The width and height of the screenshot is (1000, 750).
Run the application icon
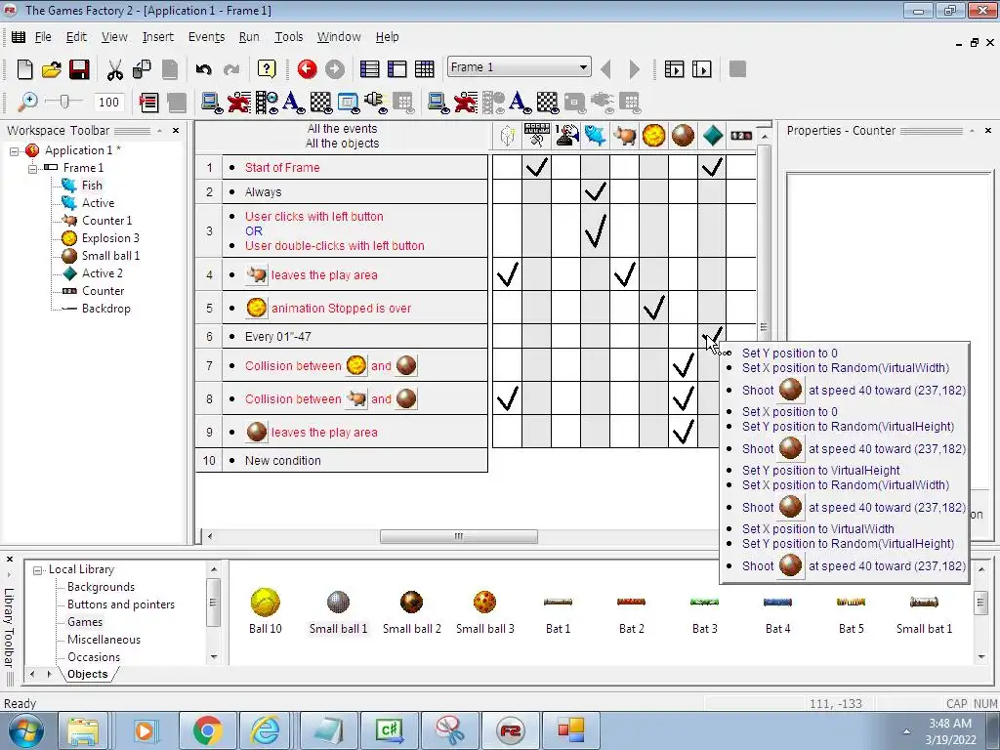click(674, 69)
